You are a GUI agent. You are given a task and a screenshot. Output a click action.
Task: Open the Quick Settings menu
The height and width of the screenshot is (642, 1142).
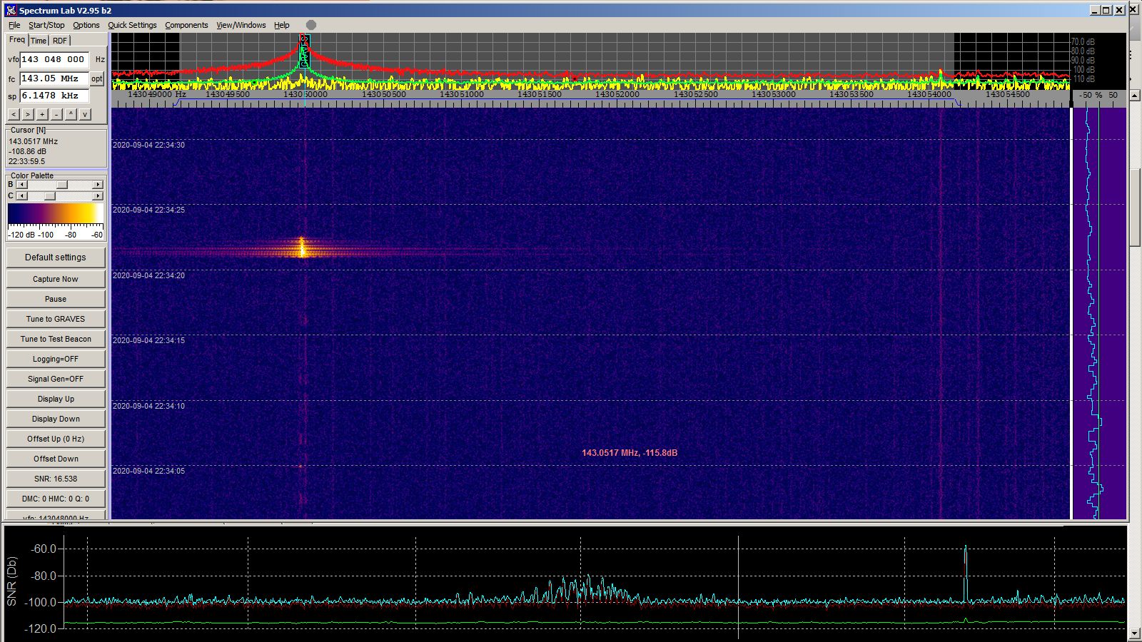click(x=132, y=25)
